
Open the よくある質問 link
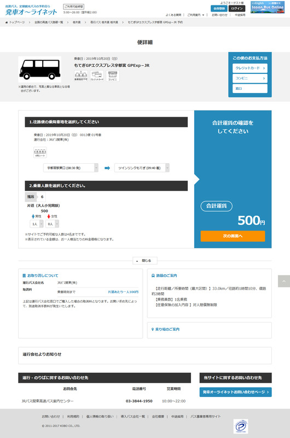pos(173,15)
